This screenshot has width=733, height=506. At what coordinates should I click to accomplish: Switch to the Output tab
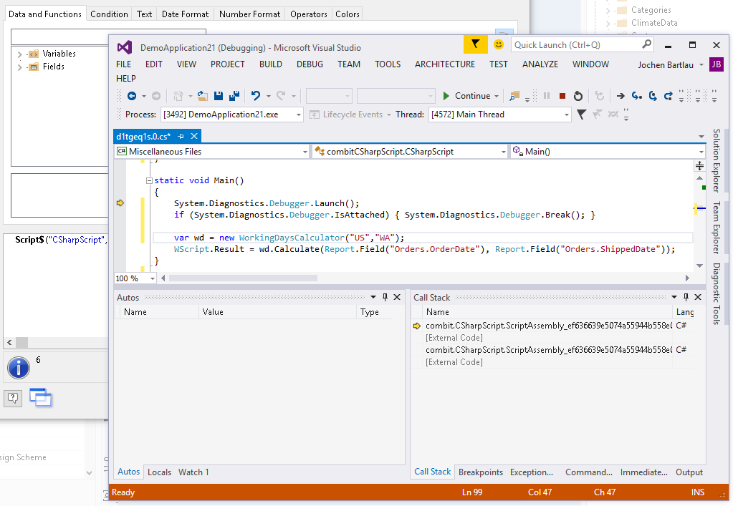click(689, 472)
